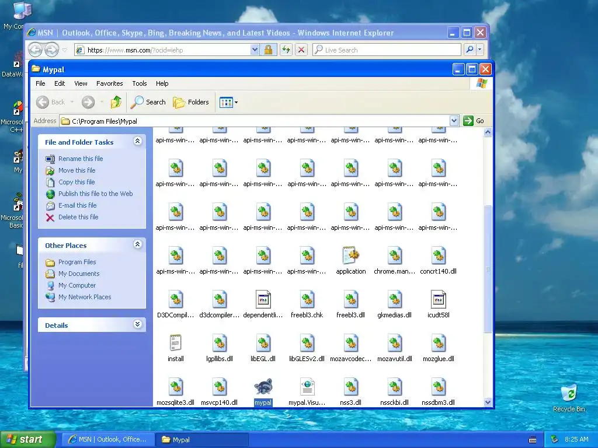Screen dimensions: 598x448
Task: Click E-mail this file link
Action: coord(78,205)
